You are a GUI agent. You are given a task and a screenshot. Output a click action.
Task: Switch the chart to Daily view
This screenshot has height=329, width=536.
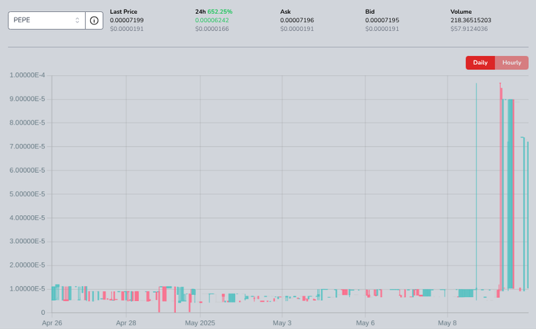click(x=480, y=63)
